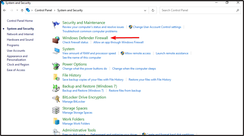Open Security and Maintenance heading
Viewport: 244px width, 136px height.
coord(84,23)
